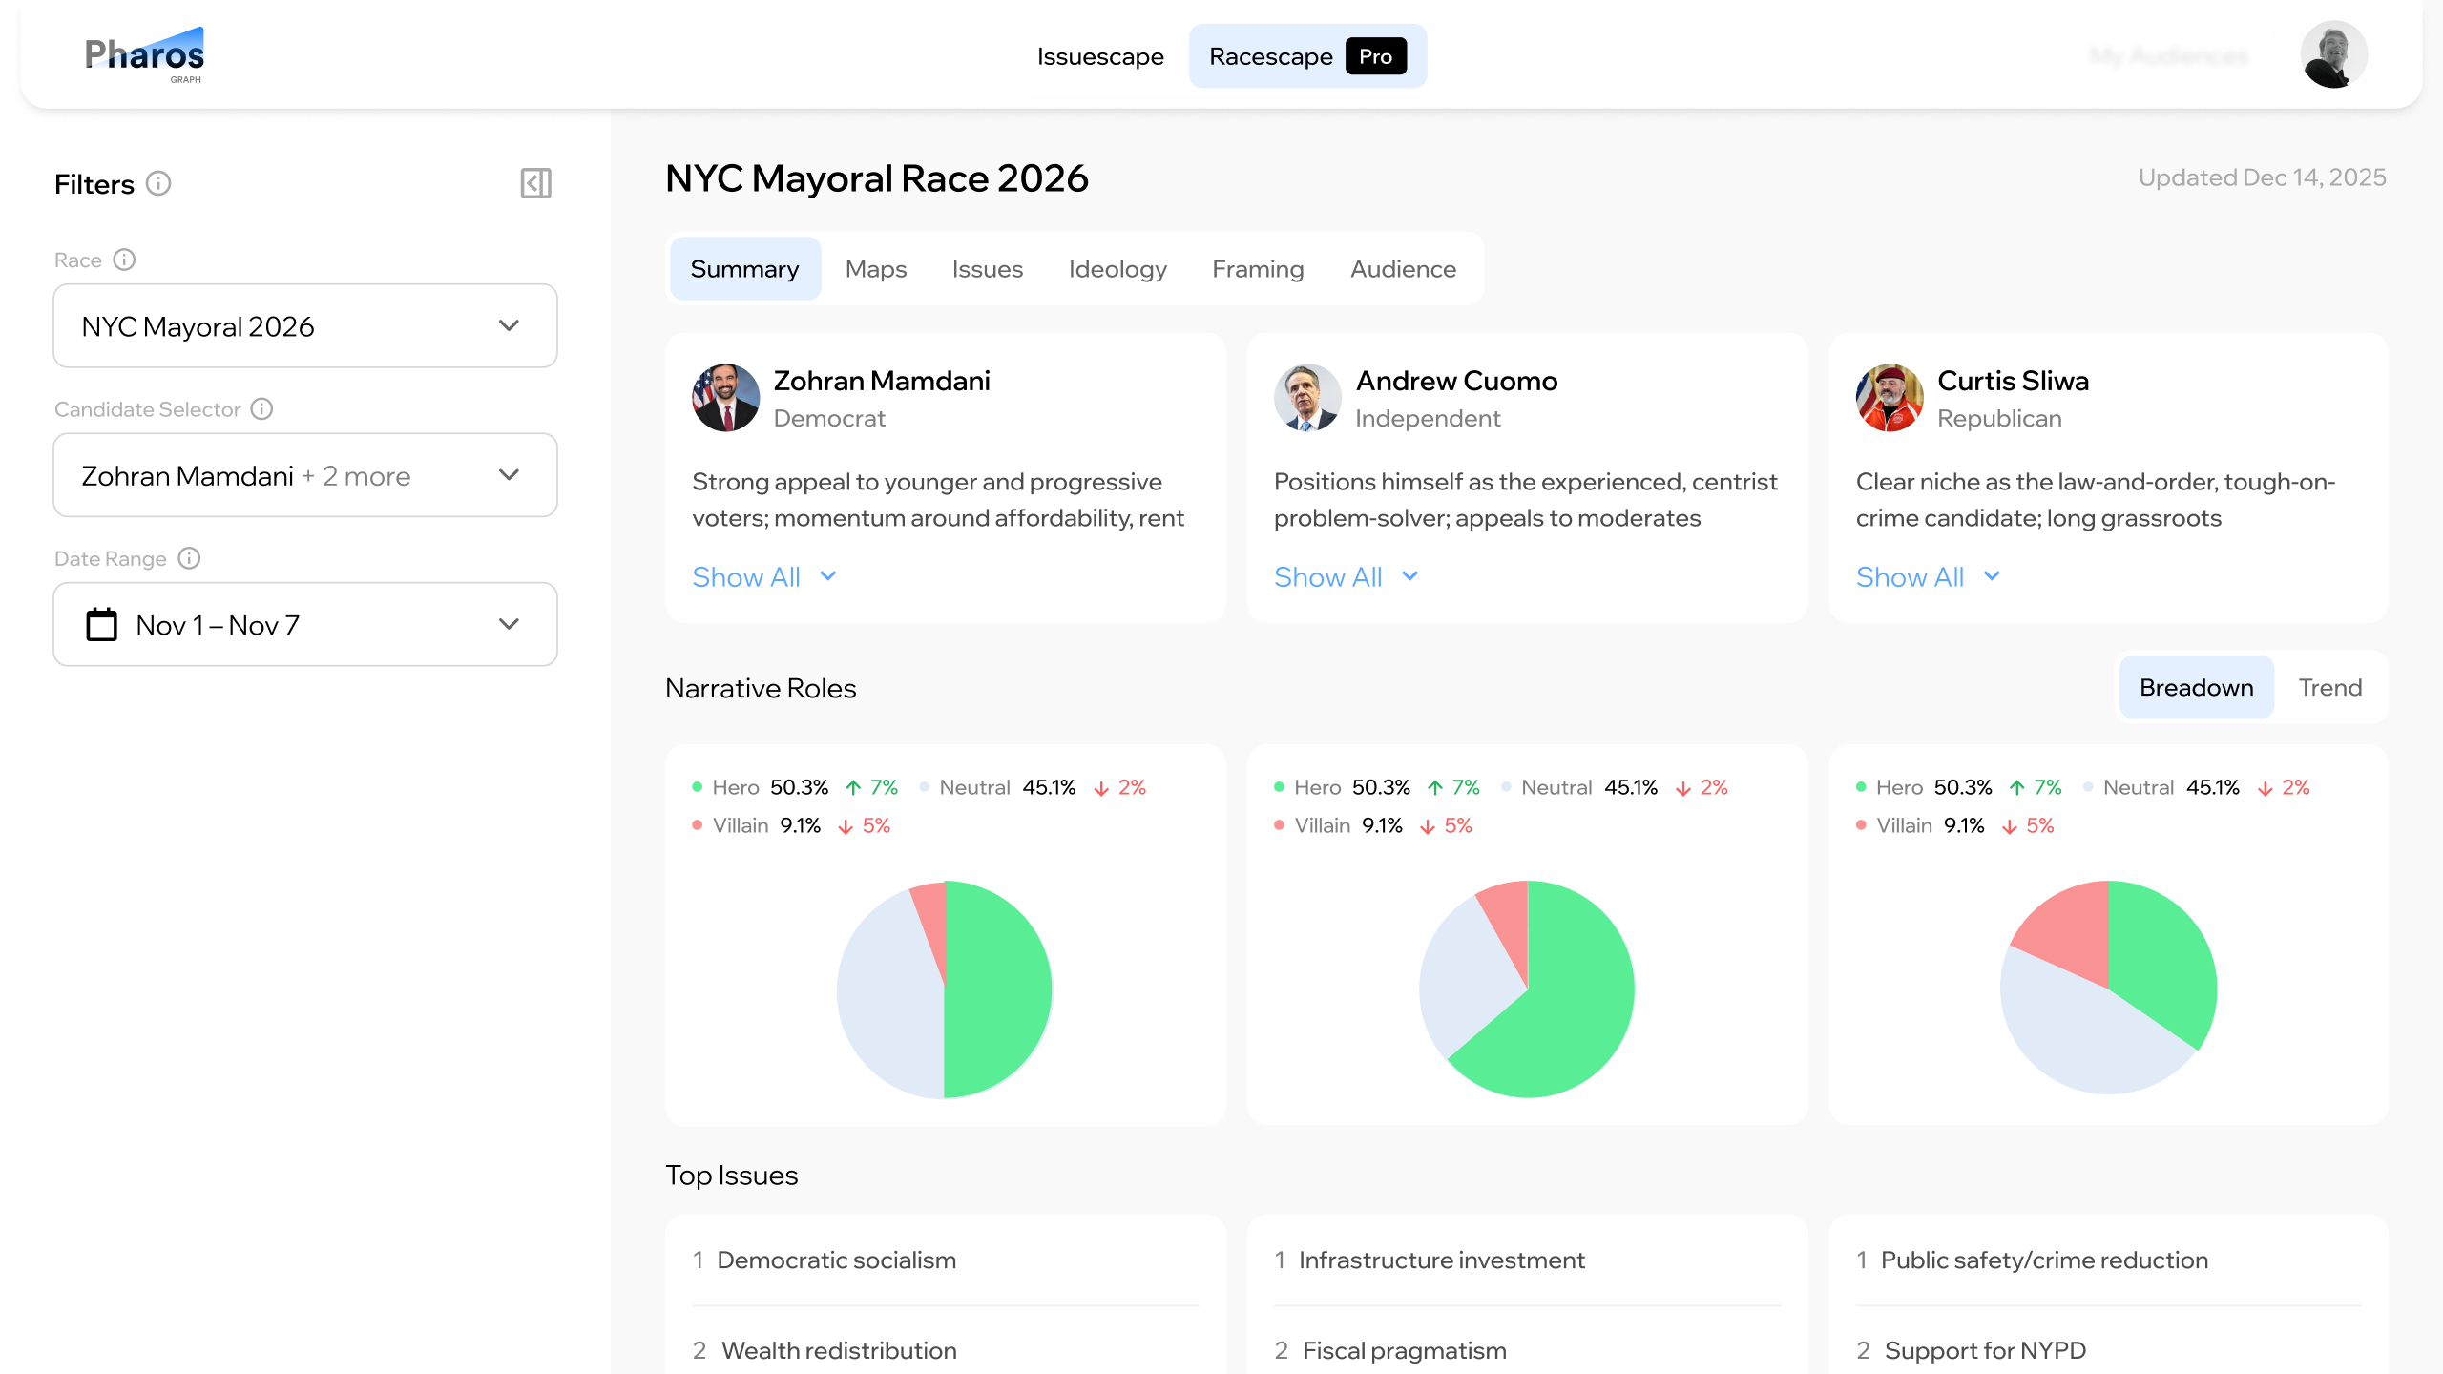The image size is (2443, 1374).
Task: Open the Ideology tab
Action: (1117, 269)
